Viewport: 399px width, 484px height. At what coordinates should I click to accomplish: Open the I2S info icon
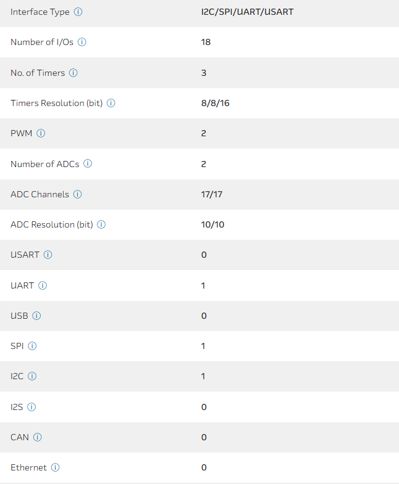(31, 407)
